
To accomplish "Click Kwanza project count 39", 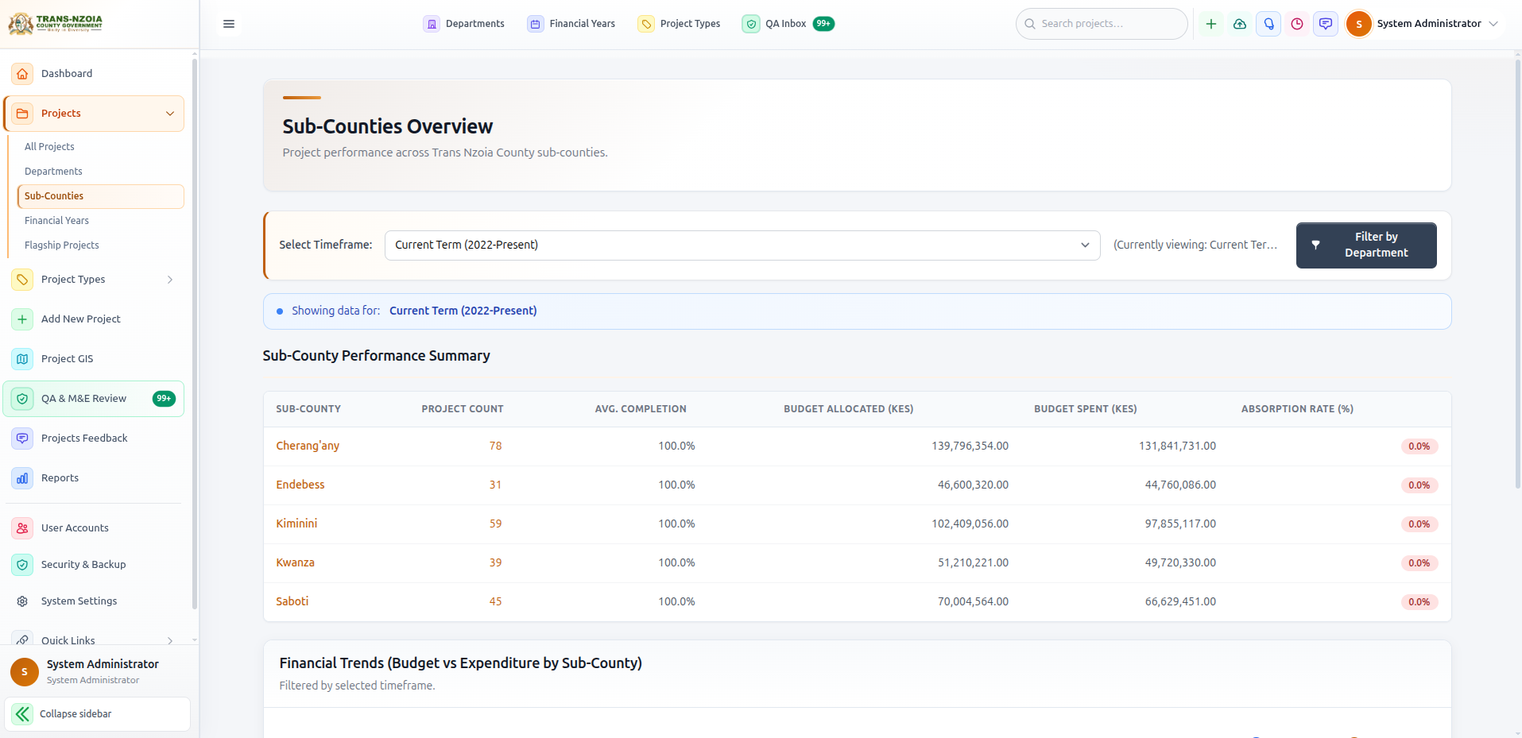I will coord(495,563).
